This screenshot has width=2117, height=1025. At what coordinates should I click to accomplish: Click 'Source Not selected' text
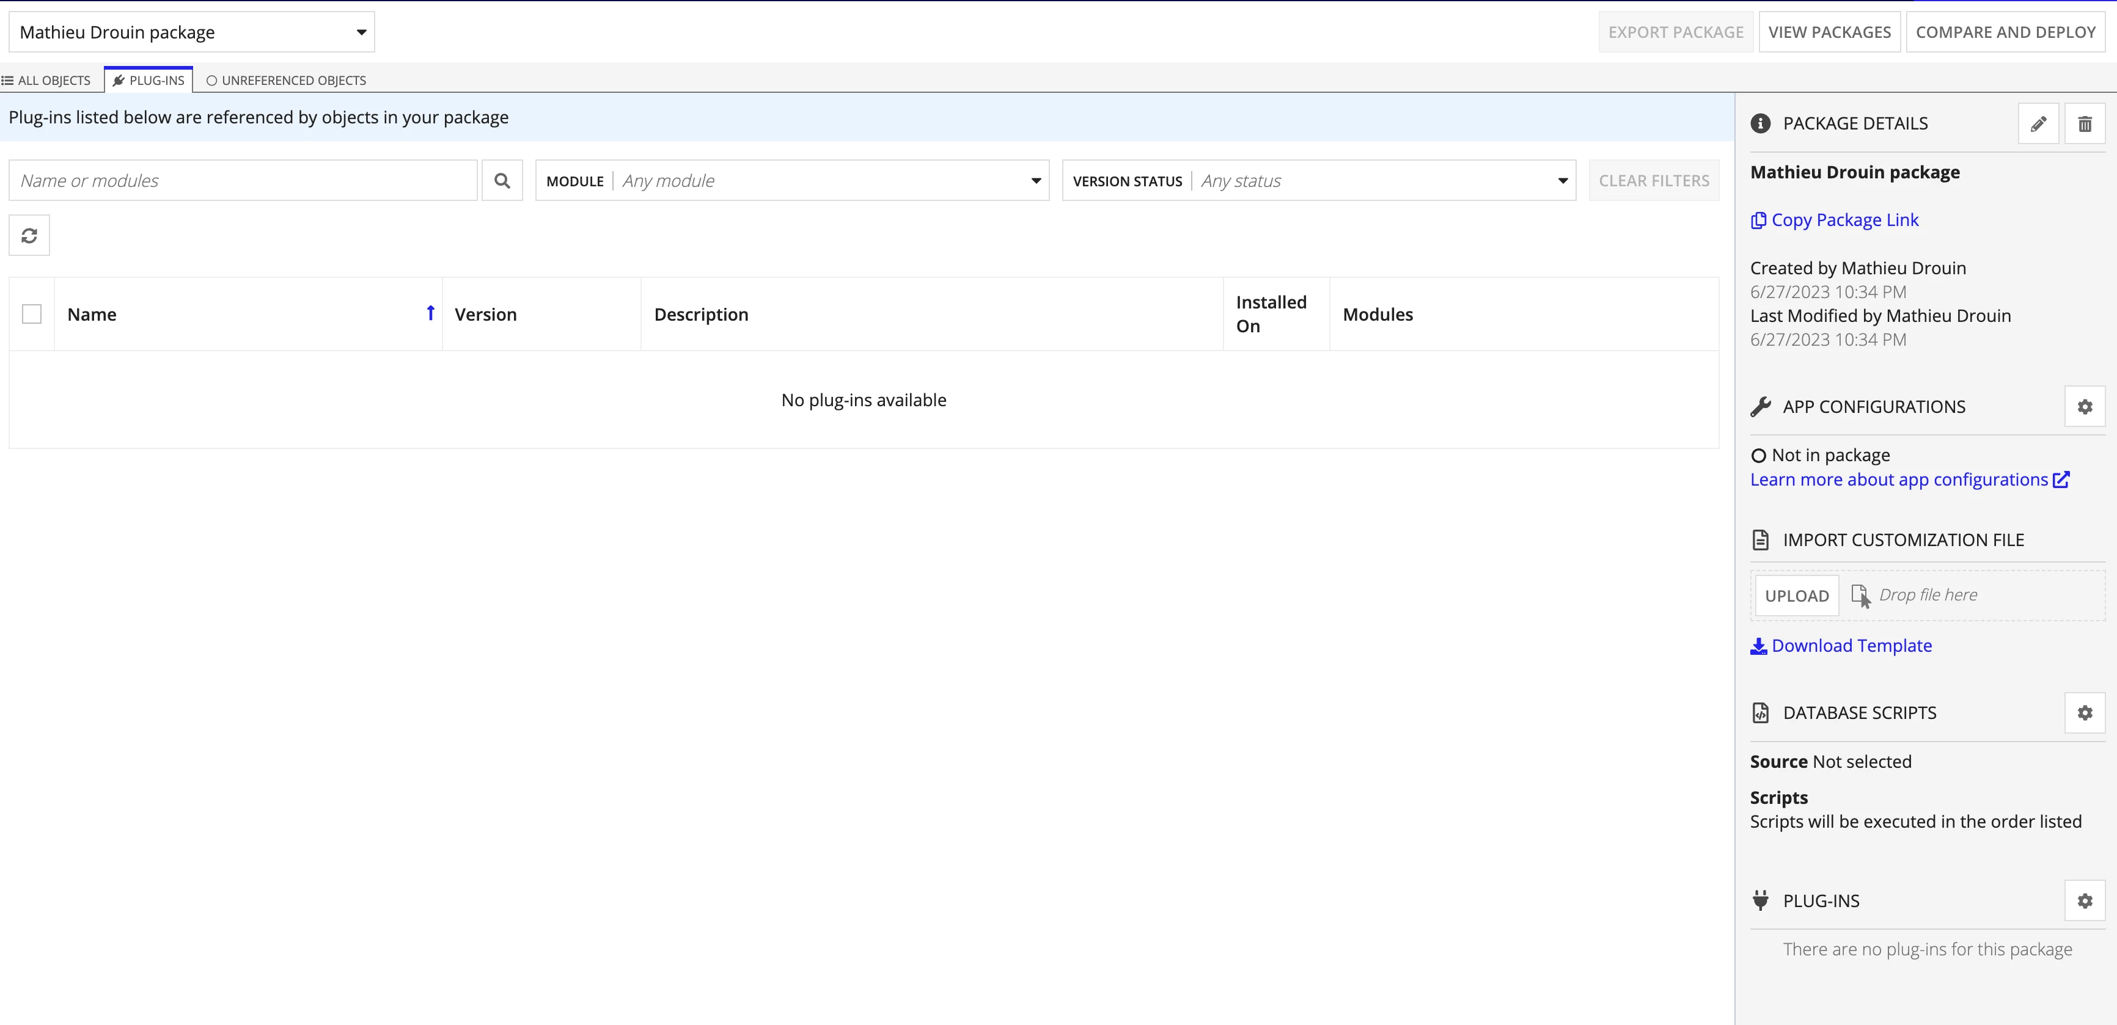point(1831,761)
